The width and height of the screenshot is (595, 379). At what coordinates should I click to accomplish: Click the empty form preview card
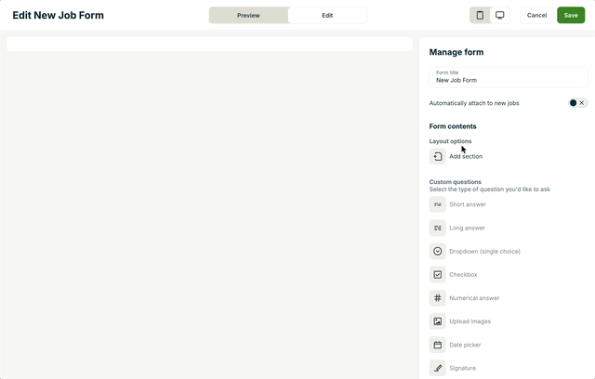pyautogui.click(x=209, y=44)
